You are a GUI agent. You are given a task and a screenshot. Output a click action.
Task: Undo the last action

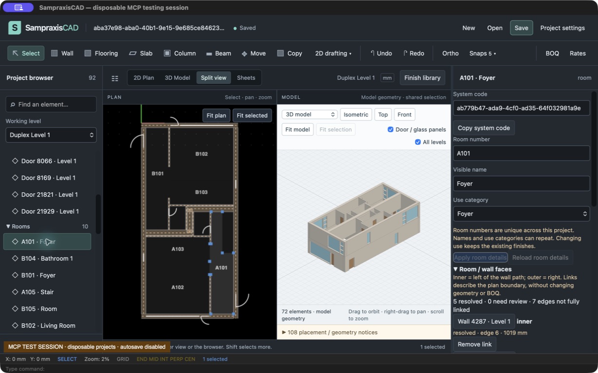click(x=381, y=53)
